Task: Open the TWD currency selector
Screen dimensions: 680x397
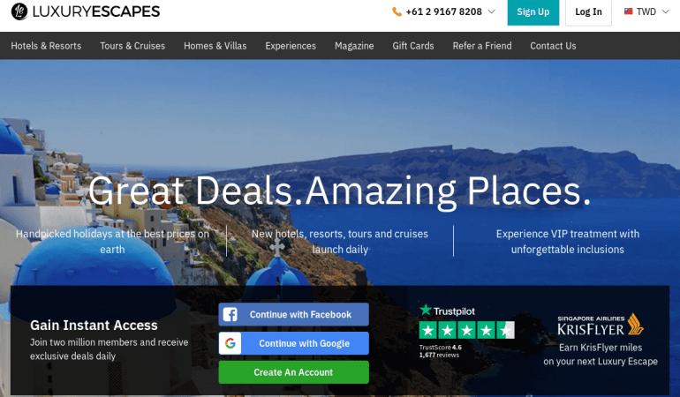Action: (x=646, y=12)
